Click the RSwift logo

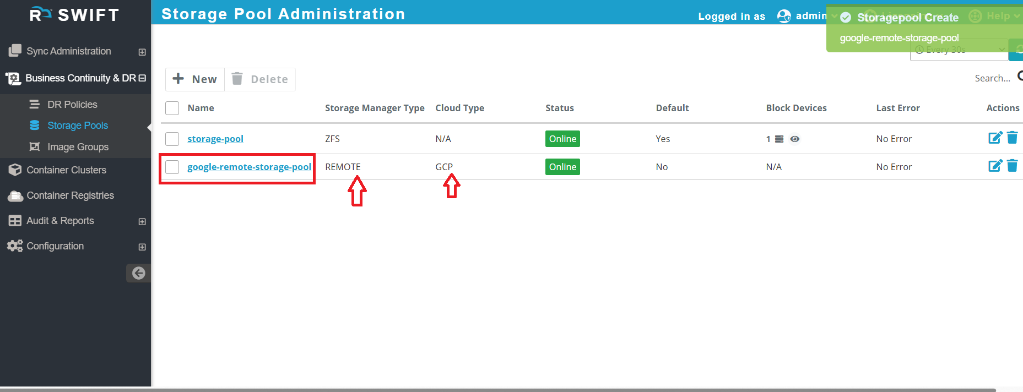tap(74, 14)
